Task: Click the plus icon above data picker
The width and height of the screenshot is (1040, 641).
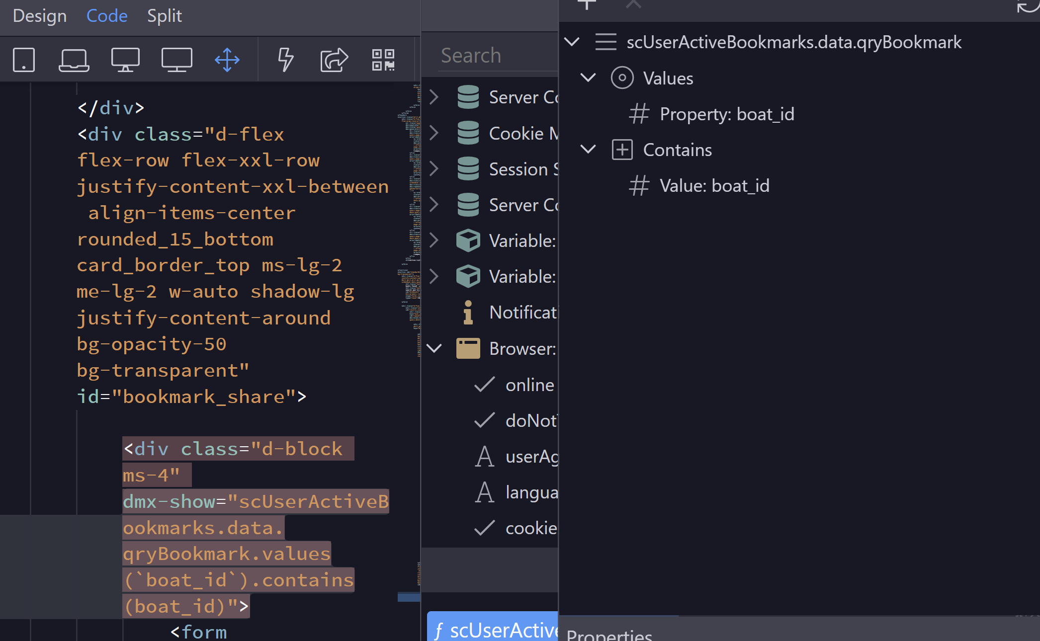Action: click(587, 4)
